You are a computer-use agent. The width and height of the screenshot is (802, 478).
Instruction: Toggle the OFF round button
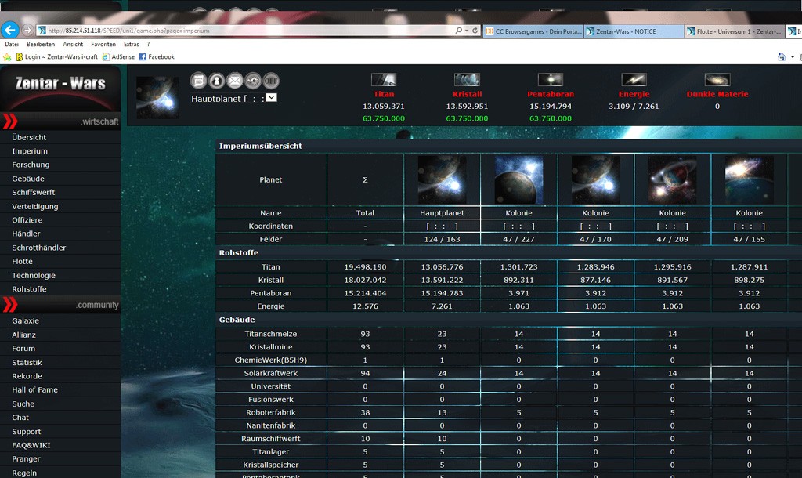pyautogui.click(x=271, y=81)
